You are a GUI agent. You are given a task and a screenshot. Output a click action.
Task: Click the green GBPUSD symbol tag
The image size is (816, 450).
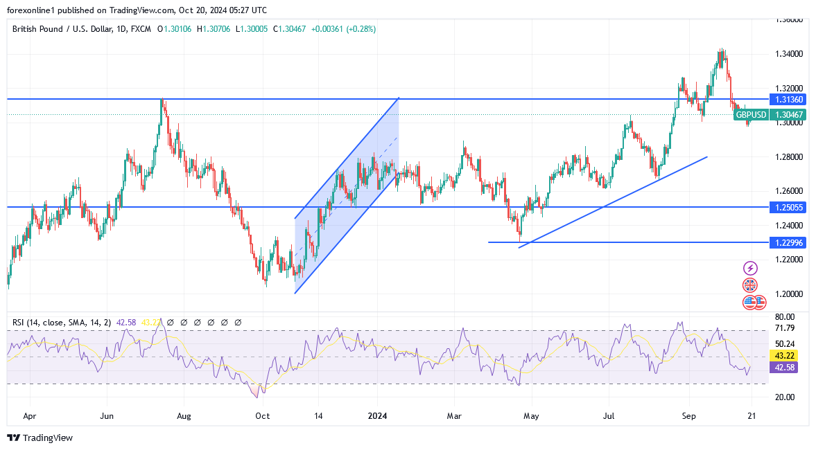(x=751, y=115)
